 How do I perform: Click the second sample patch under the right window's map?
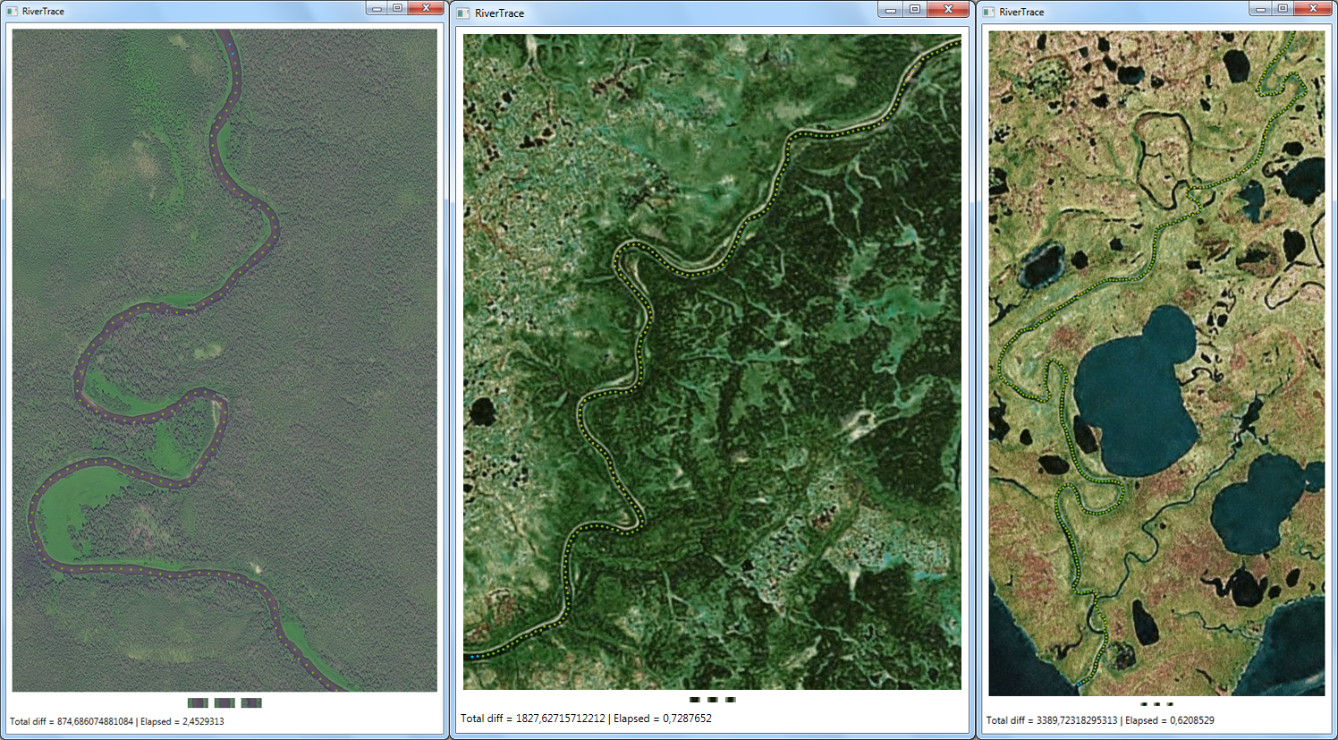click(1157, 704)
